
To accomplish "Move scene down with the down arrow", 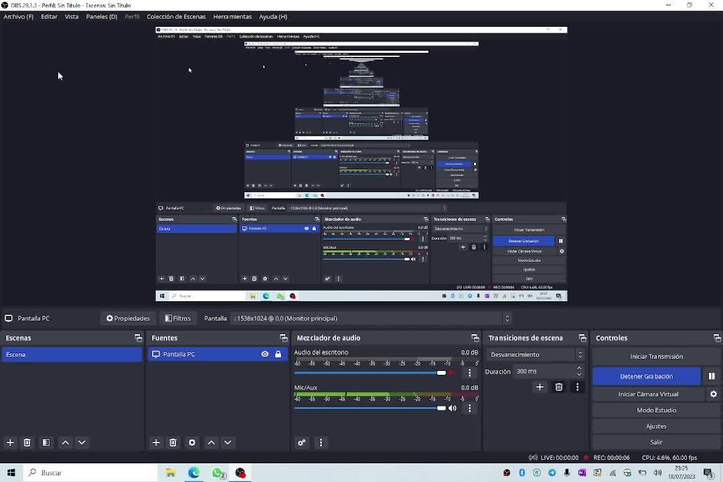I will pyautogui.click(x=82, y=443).
